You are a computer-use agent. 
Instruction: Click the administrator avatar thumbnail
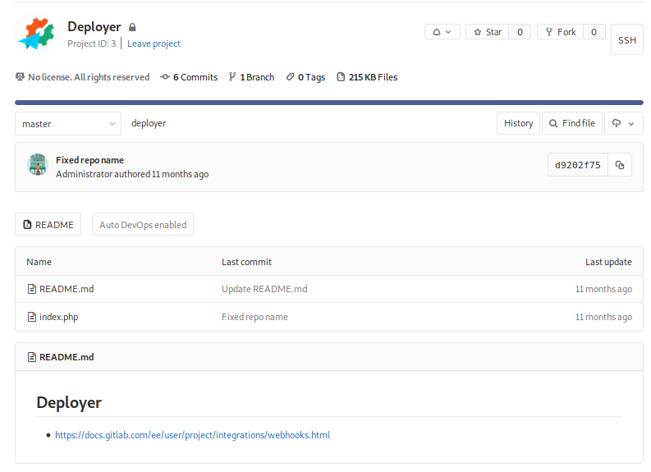[38, 165]
